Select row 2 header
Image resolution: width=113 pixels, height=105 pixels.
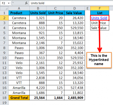pos(4,18)
